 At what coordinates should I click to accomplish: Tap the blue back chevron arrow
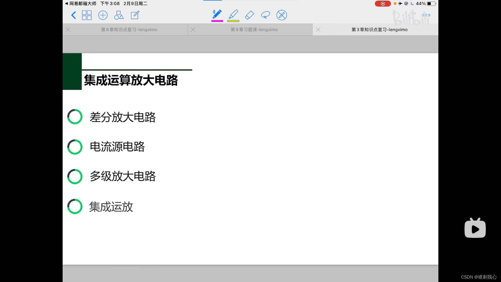click(x=74, y=15)
